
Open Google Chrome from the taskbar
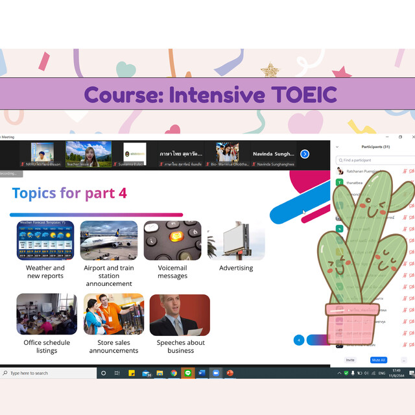(174, 373)
